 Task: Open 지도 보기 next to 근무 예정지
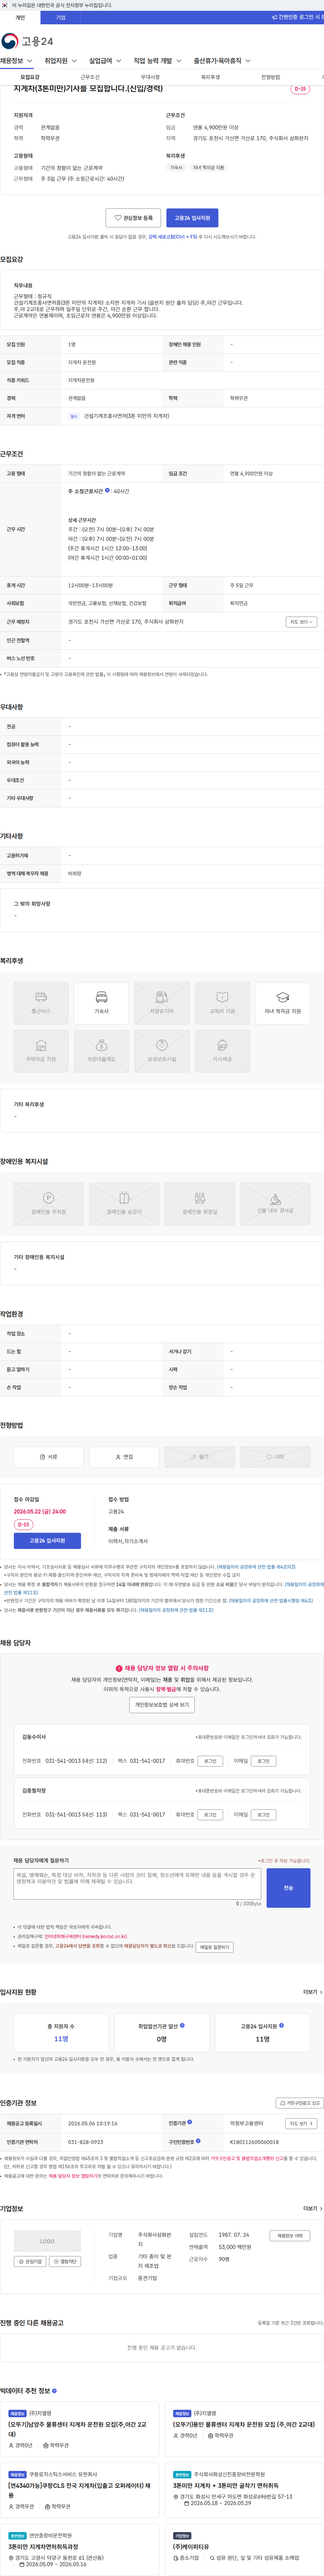coord(301,622)
